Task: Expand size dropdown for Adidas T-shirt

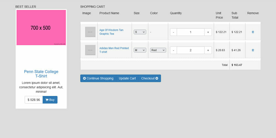Action: (x=140, y=50)
